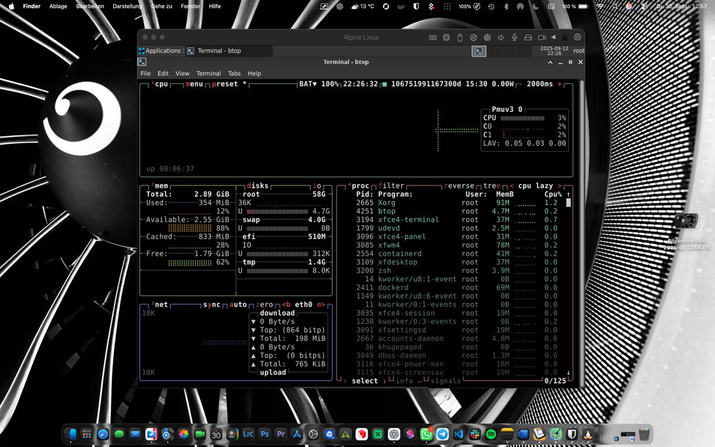The image size is (715, 447).
Task: Open Finder from the Dock
Action: (x=70, y=434)
